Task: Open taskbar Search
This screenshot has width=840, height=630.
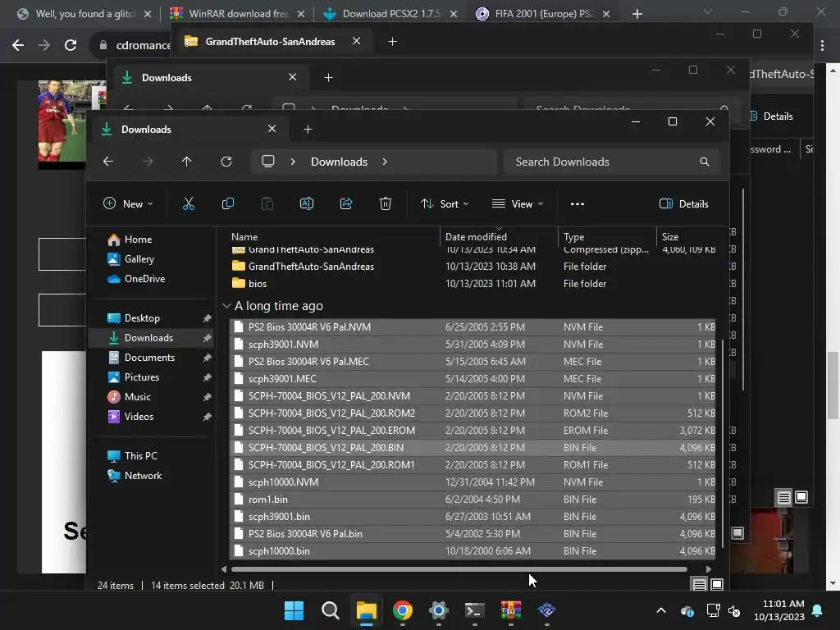Action: [330, 610]
